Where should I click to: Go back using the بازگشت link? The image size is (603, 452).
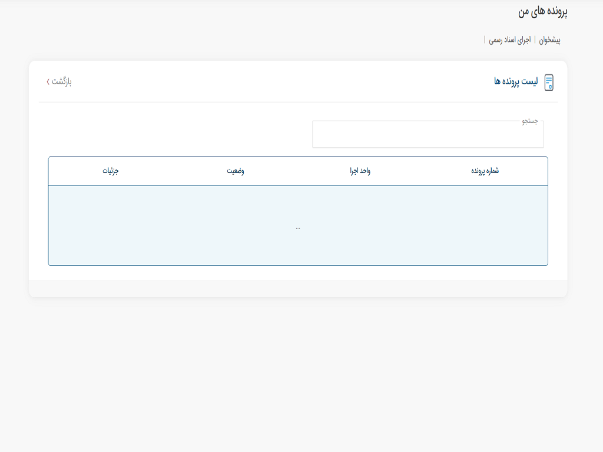[62, 81]
